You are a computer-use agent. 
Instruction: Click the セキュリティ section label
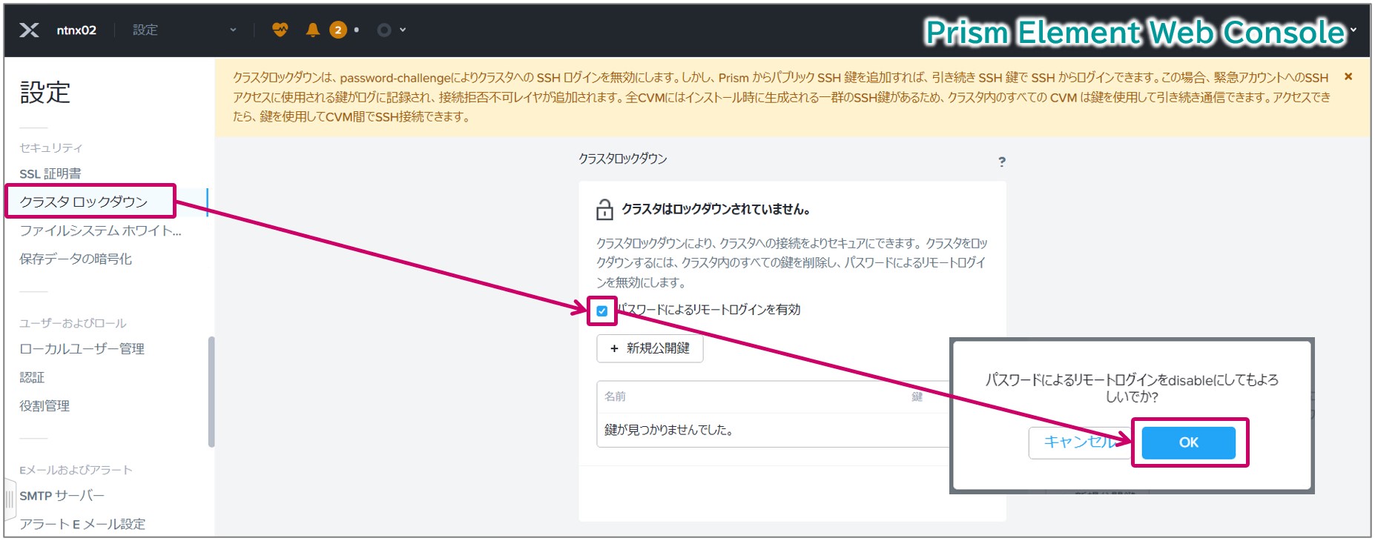pos(50,148)
